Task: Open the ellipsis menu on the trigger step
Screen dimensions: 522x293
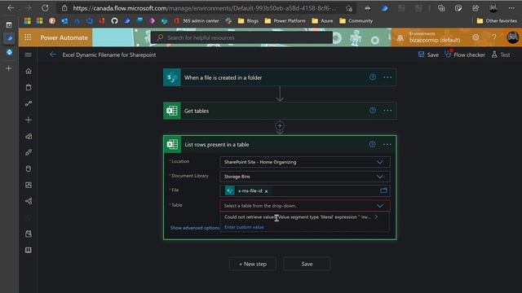Action: 387,77
